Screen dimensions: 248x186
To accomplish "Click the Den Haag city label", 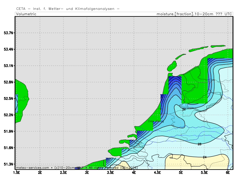I will tap(156, 121).
